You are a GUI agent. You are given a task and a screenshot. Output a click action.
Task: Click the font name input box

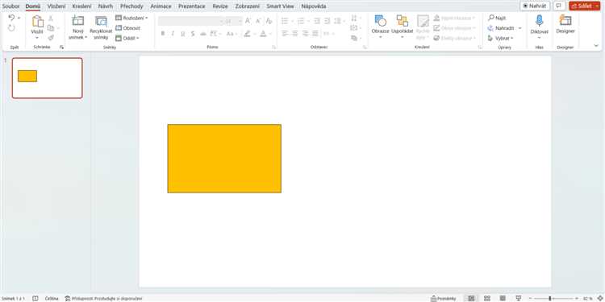(190, 21)
